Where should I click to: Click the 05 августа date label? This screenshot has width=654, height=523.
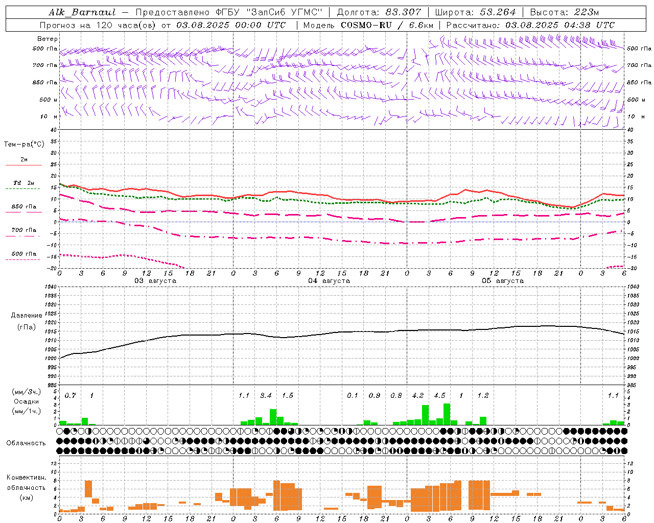click(503, 281)
